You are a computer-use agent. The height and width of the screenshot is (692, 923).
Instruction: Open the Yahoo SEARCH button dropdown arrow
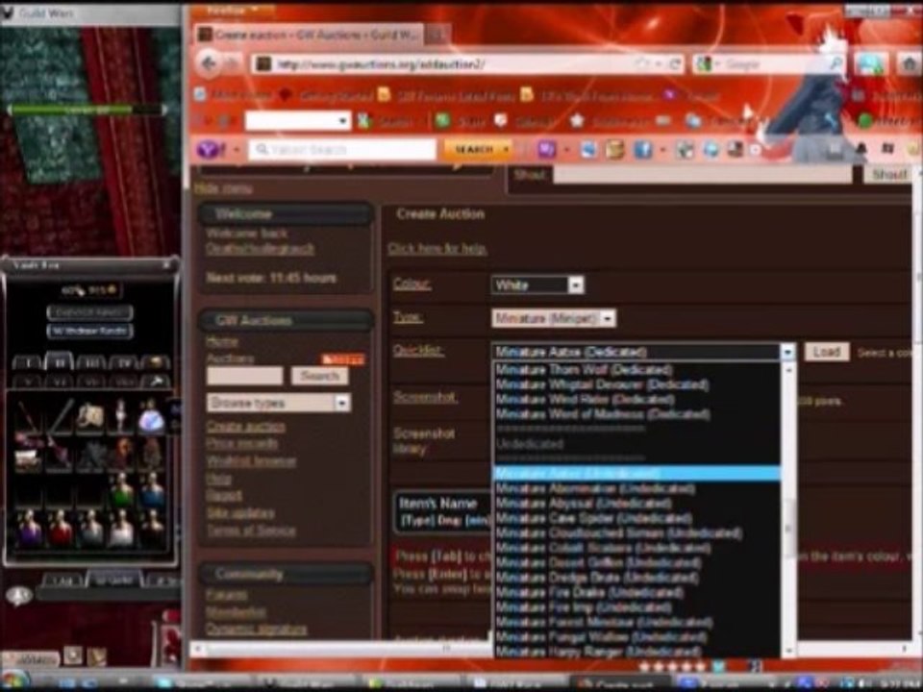pos(505,150)
